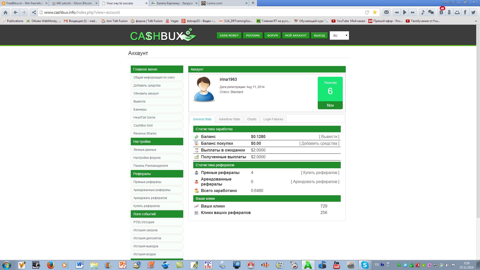The width and height of the screenshot is (480, 270).
Task: Click the user avatar picture
Action: (x=204, y=89)
